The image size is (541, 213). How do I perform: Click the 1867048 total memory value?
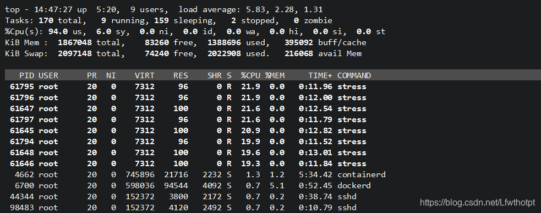pyautogui.click(x=75, y=42)
